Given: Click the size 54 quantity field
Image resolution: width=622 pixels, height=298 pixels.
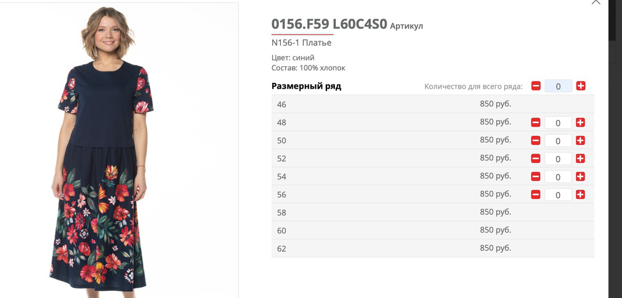Looking at the screenshot, I should [x=558, y=177].
